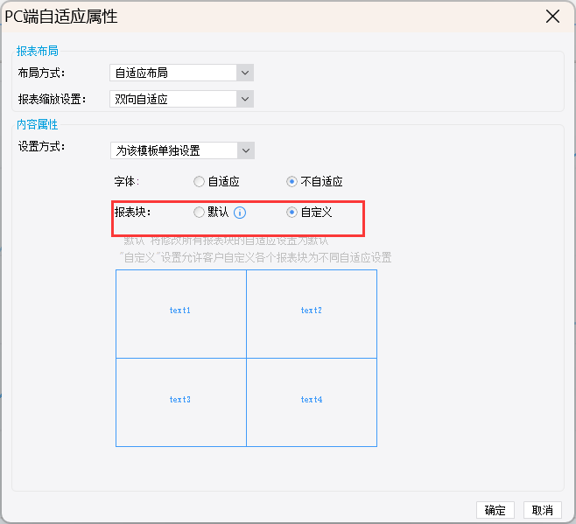576x524 pixels.
Task: Choose 默认 for 报表块 option
Action: coord(199,213)
